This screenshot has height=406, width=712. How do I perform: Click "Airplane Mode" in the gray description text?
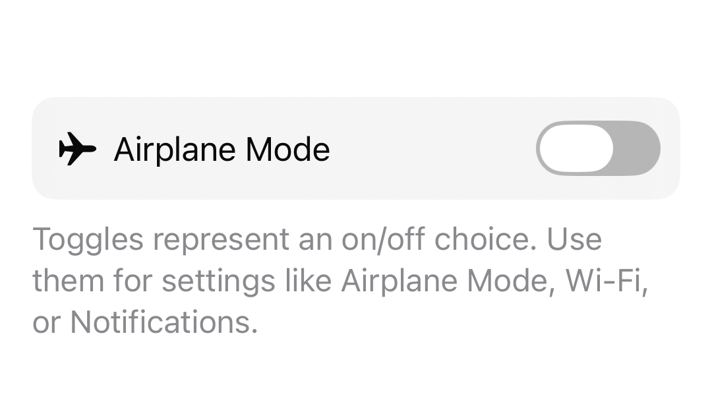coord(446,281)
